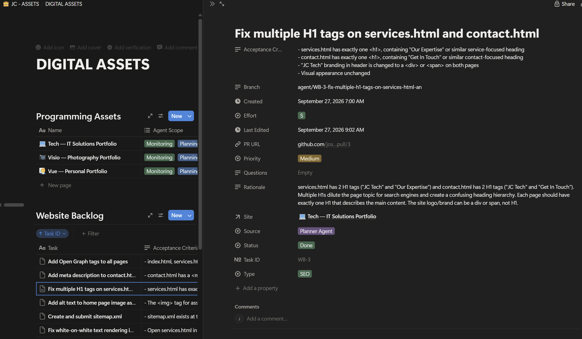Close the side peek panel arrows
This screenshot has width=582, height=339.
coord(212,4)
